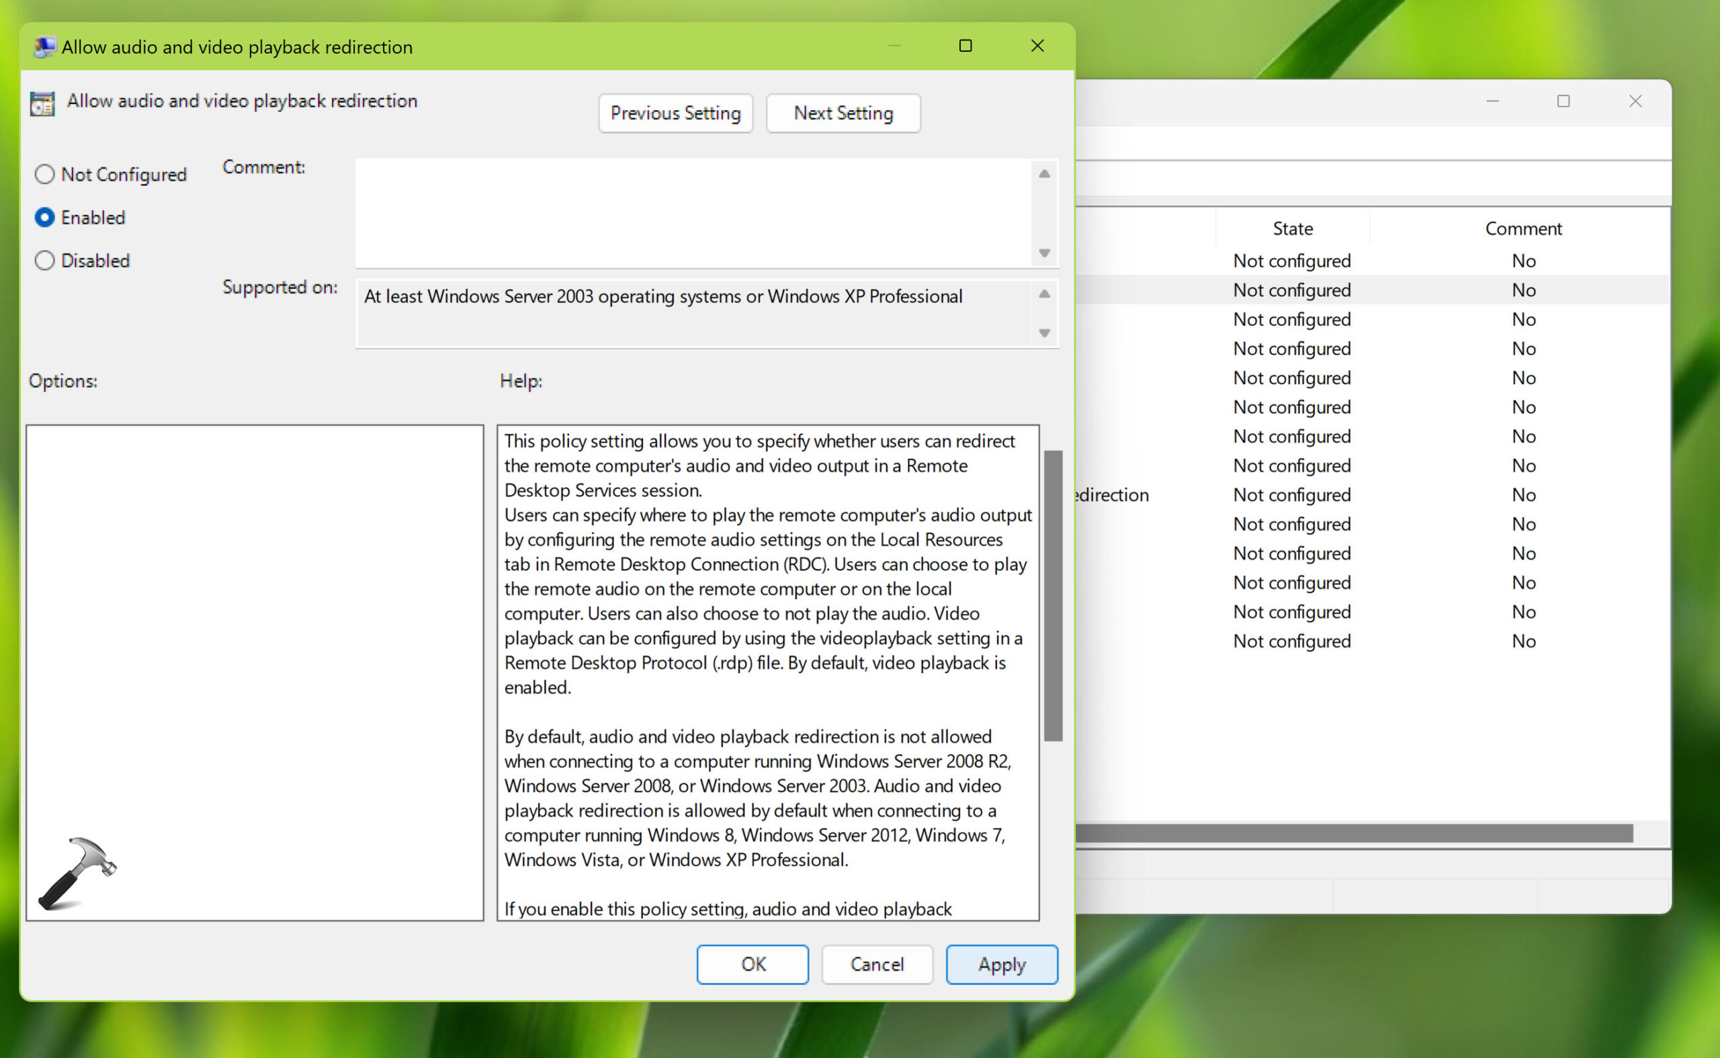Minimize the background Group Policy window
1720x1058 pixels.
[x=1492, y=101]
